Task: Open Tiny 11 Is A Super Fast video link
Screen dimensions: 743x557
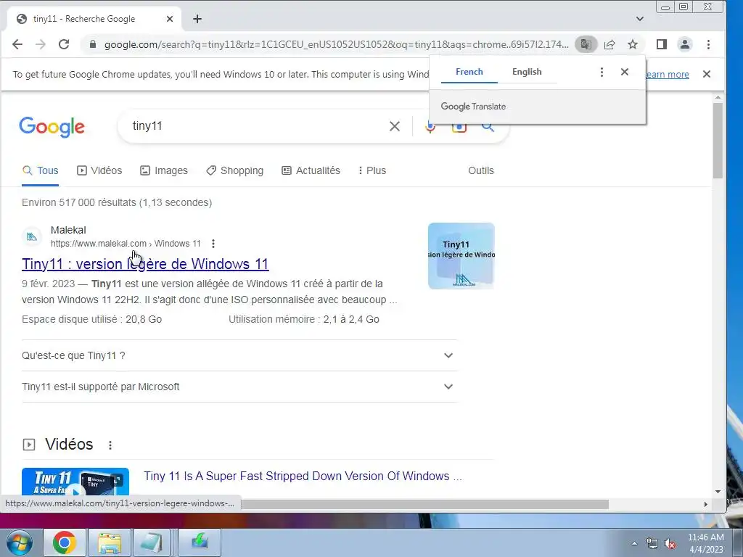Action: click(x=303, y=476)
